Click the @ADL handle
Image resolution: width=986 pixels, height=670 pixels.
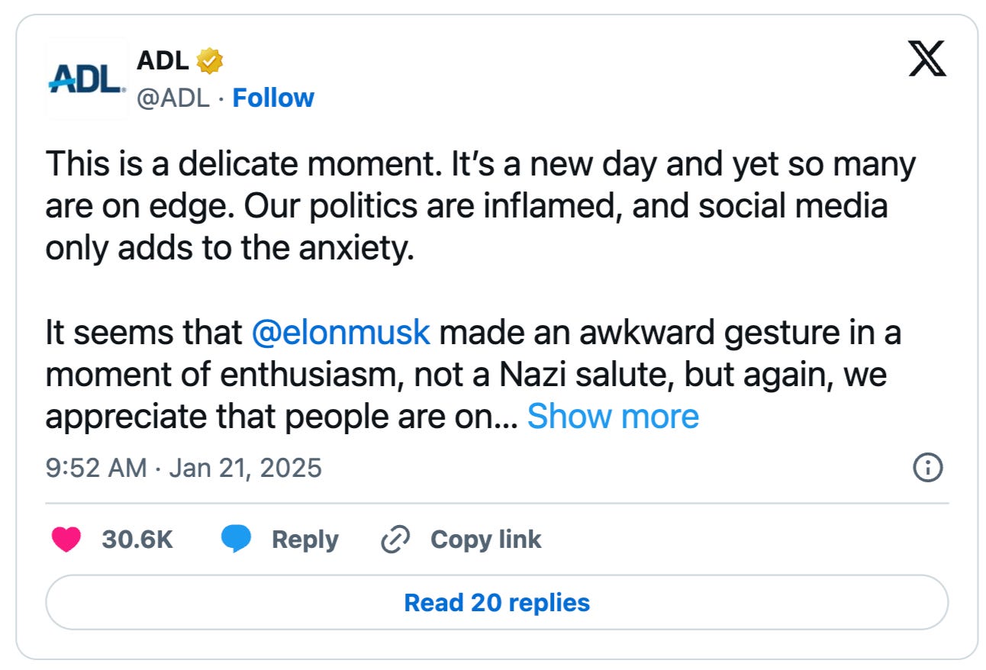[x=172, y=98]
